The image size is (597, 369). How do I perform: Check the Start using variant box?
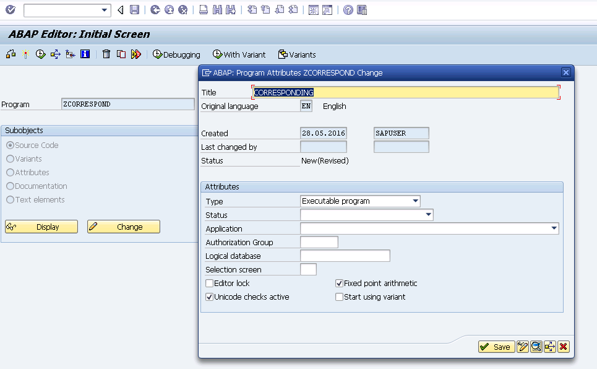pos(339,297)
